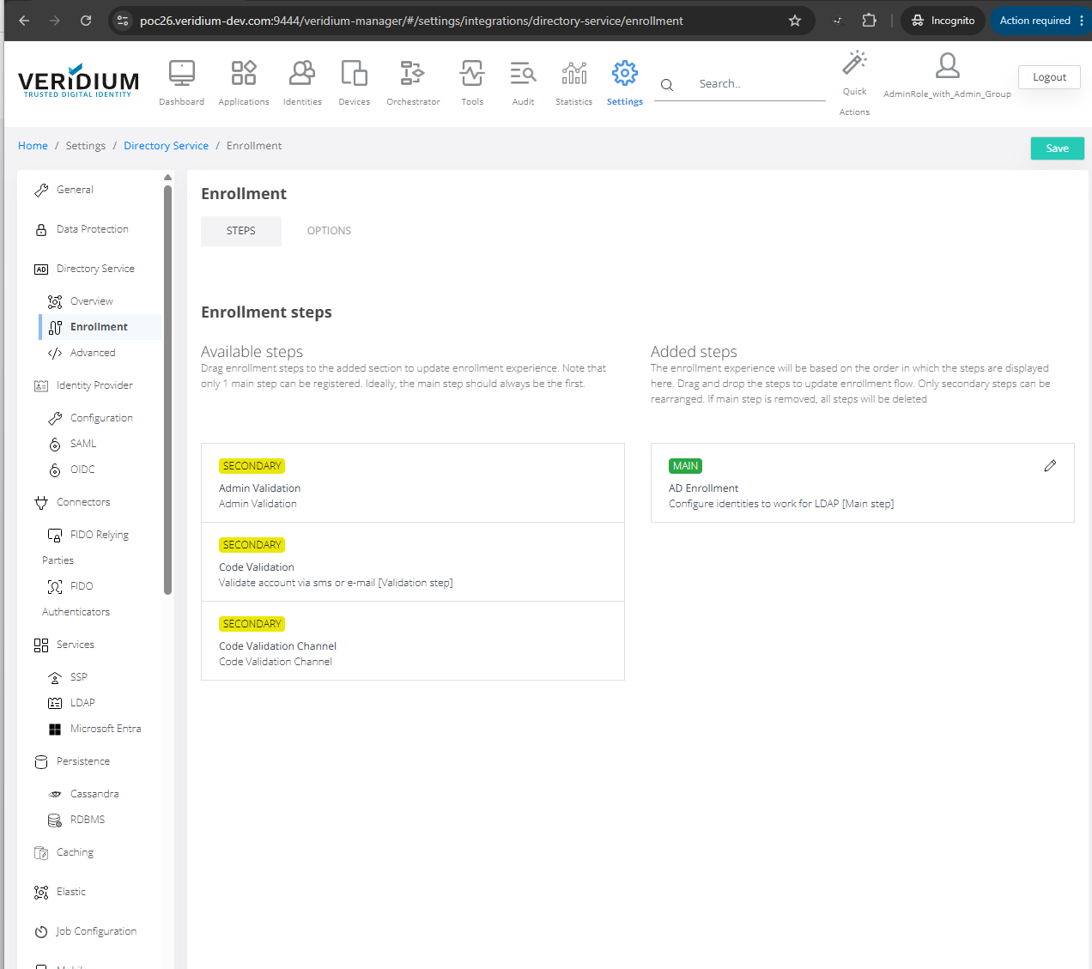Click the Logout button

(1049, 77)
